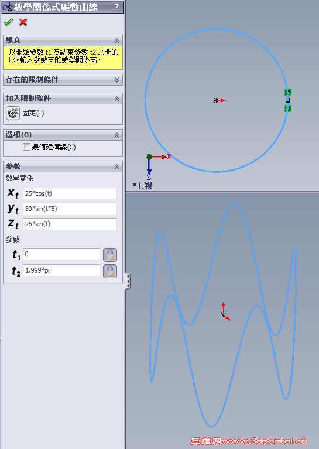Cancel with the red X icon
319x449 pixels.
23,22
